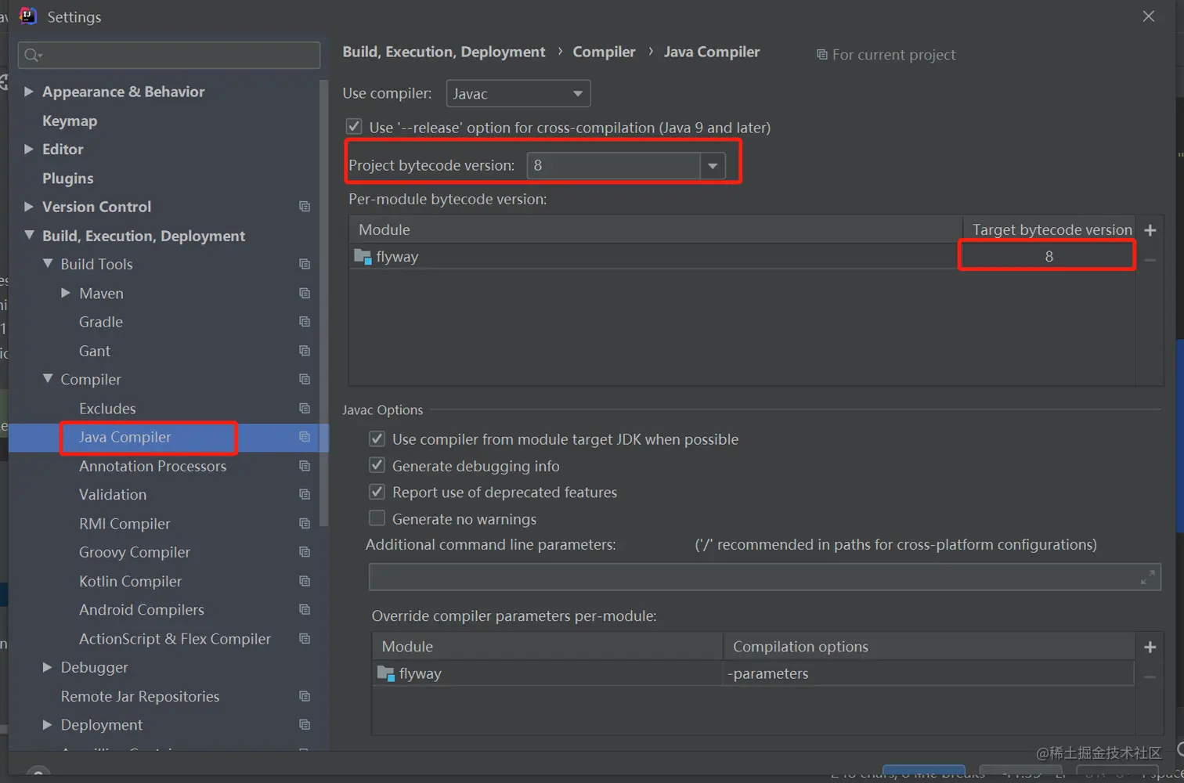The image size is (1184, 783).
Task: Select Excludes under Compiler
Action: coord(107,409)
